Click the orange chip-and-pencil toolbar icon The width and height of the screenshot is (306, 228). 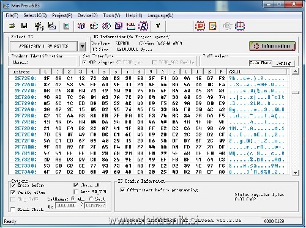[x=212, y=26]
